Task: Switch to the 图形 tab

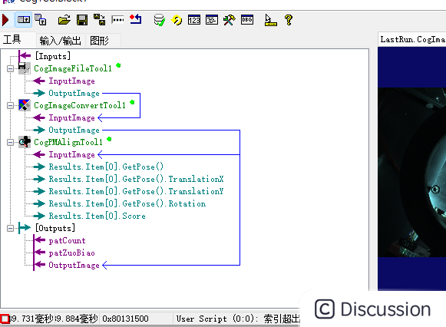Action: pyautogui.click(x=99, y=41)
